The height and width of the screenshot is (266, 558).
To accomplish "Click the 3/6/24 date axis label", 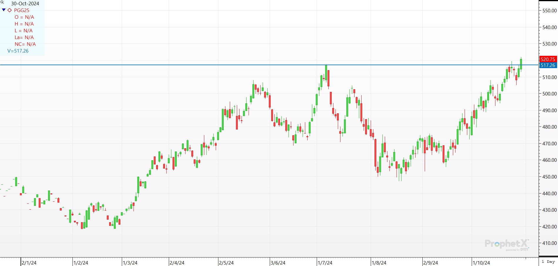I will point(278,263).
